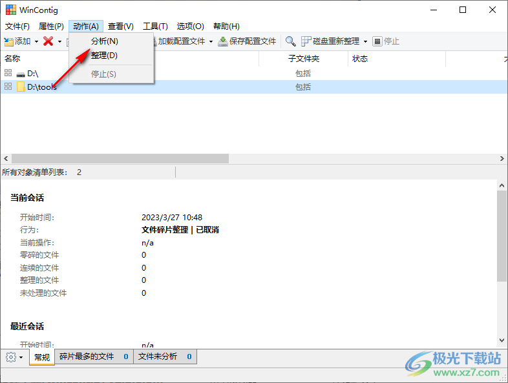The image size is (508, 383).
Task: Click the Add (添加) toolbar icon
Action: coord(9,41)
